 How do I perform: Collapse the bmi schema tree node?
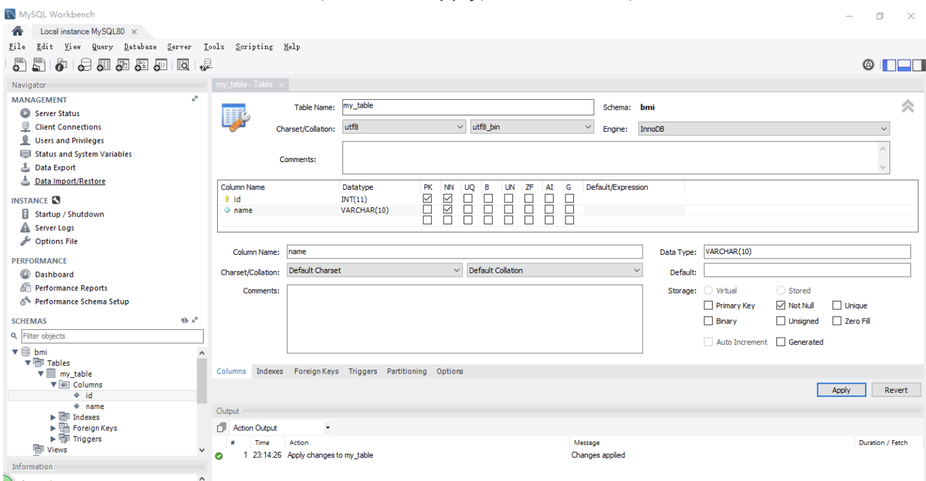(x=15, y=352)
